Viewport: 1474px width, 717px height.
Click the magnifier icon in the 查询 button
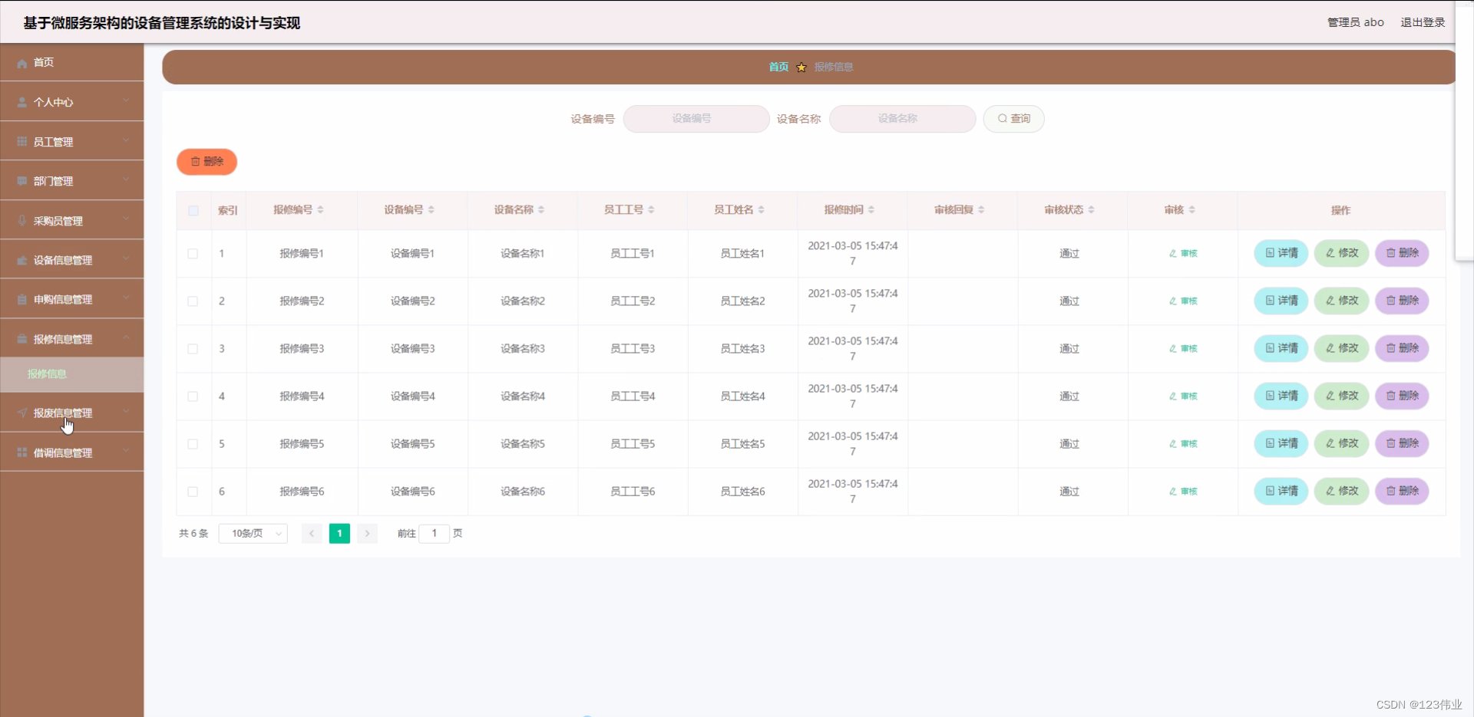click(x=1003, y=118)
